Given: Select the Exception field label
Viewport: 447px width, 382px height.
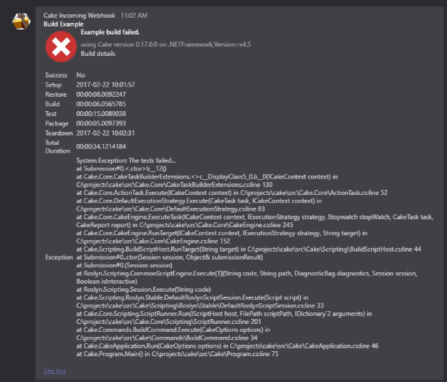Looking at the screenshot, I should (x=58, y=256).
